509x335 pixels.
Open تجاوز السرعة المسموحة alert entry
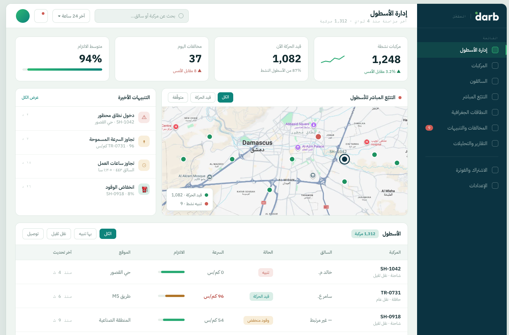(86, 142)
